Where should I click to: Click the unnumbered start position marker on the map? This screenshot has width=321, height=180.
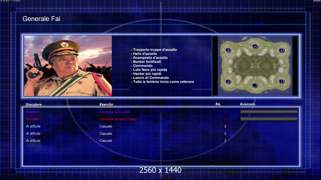(254, 85)
